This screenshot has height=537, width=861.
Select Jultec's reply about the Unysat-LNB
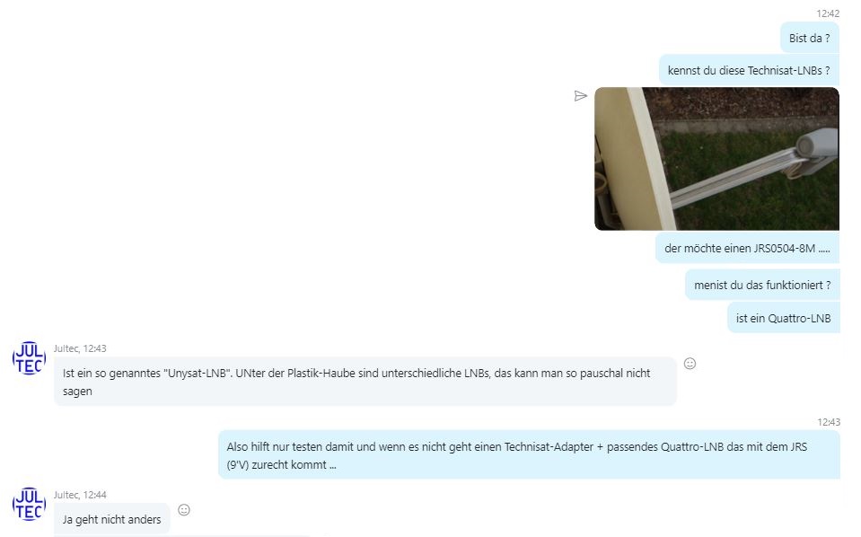click(365, 382)
